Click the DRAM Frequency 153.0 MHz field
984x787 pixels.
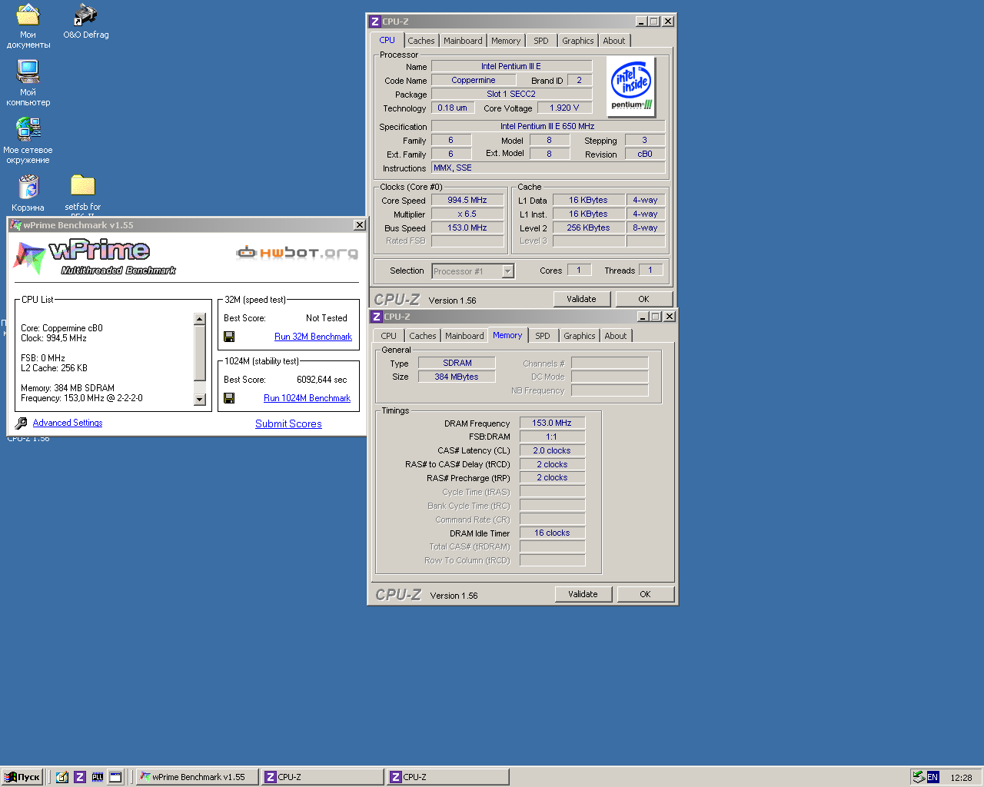[552, 423]
